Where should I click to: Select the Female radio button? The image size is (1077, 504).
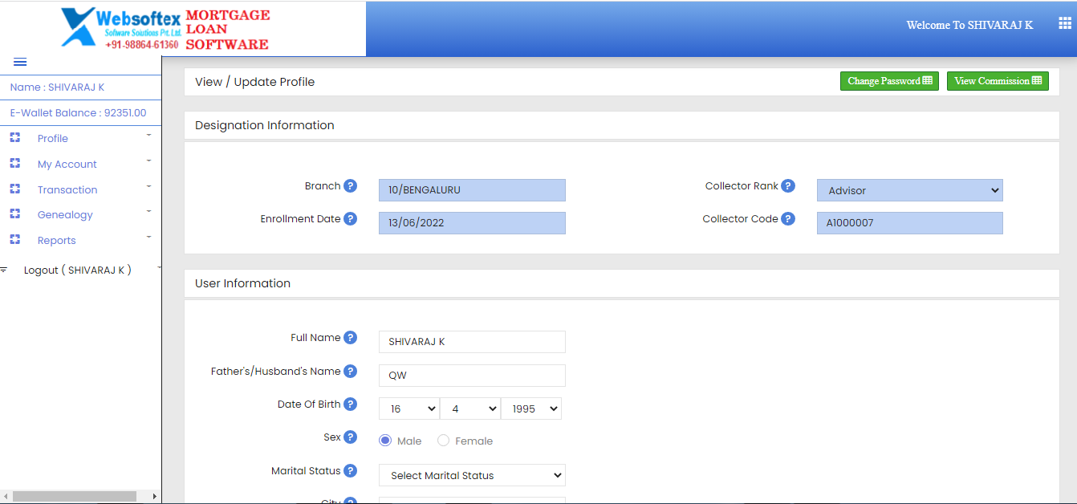coord(444,441)
